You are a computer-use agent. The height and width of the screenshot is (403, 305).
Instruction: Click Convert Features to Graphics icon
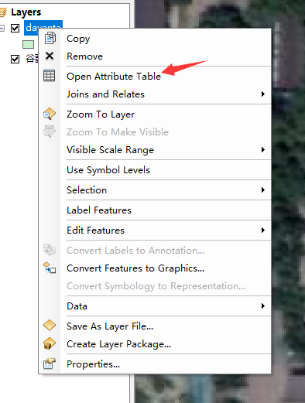click(50, 268)
